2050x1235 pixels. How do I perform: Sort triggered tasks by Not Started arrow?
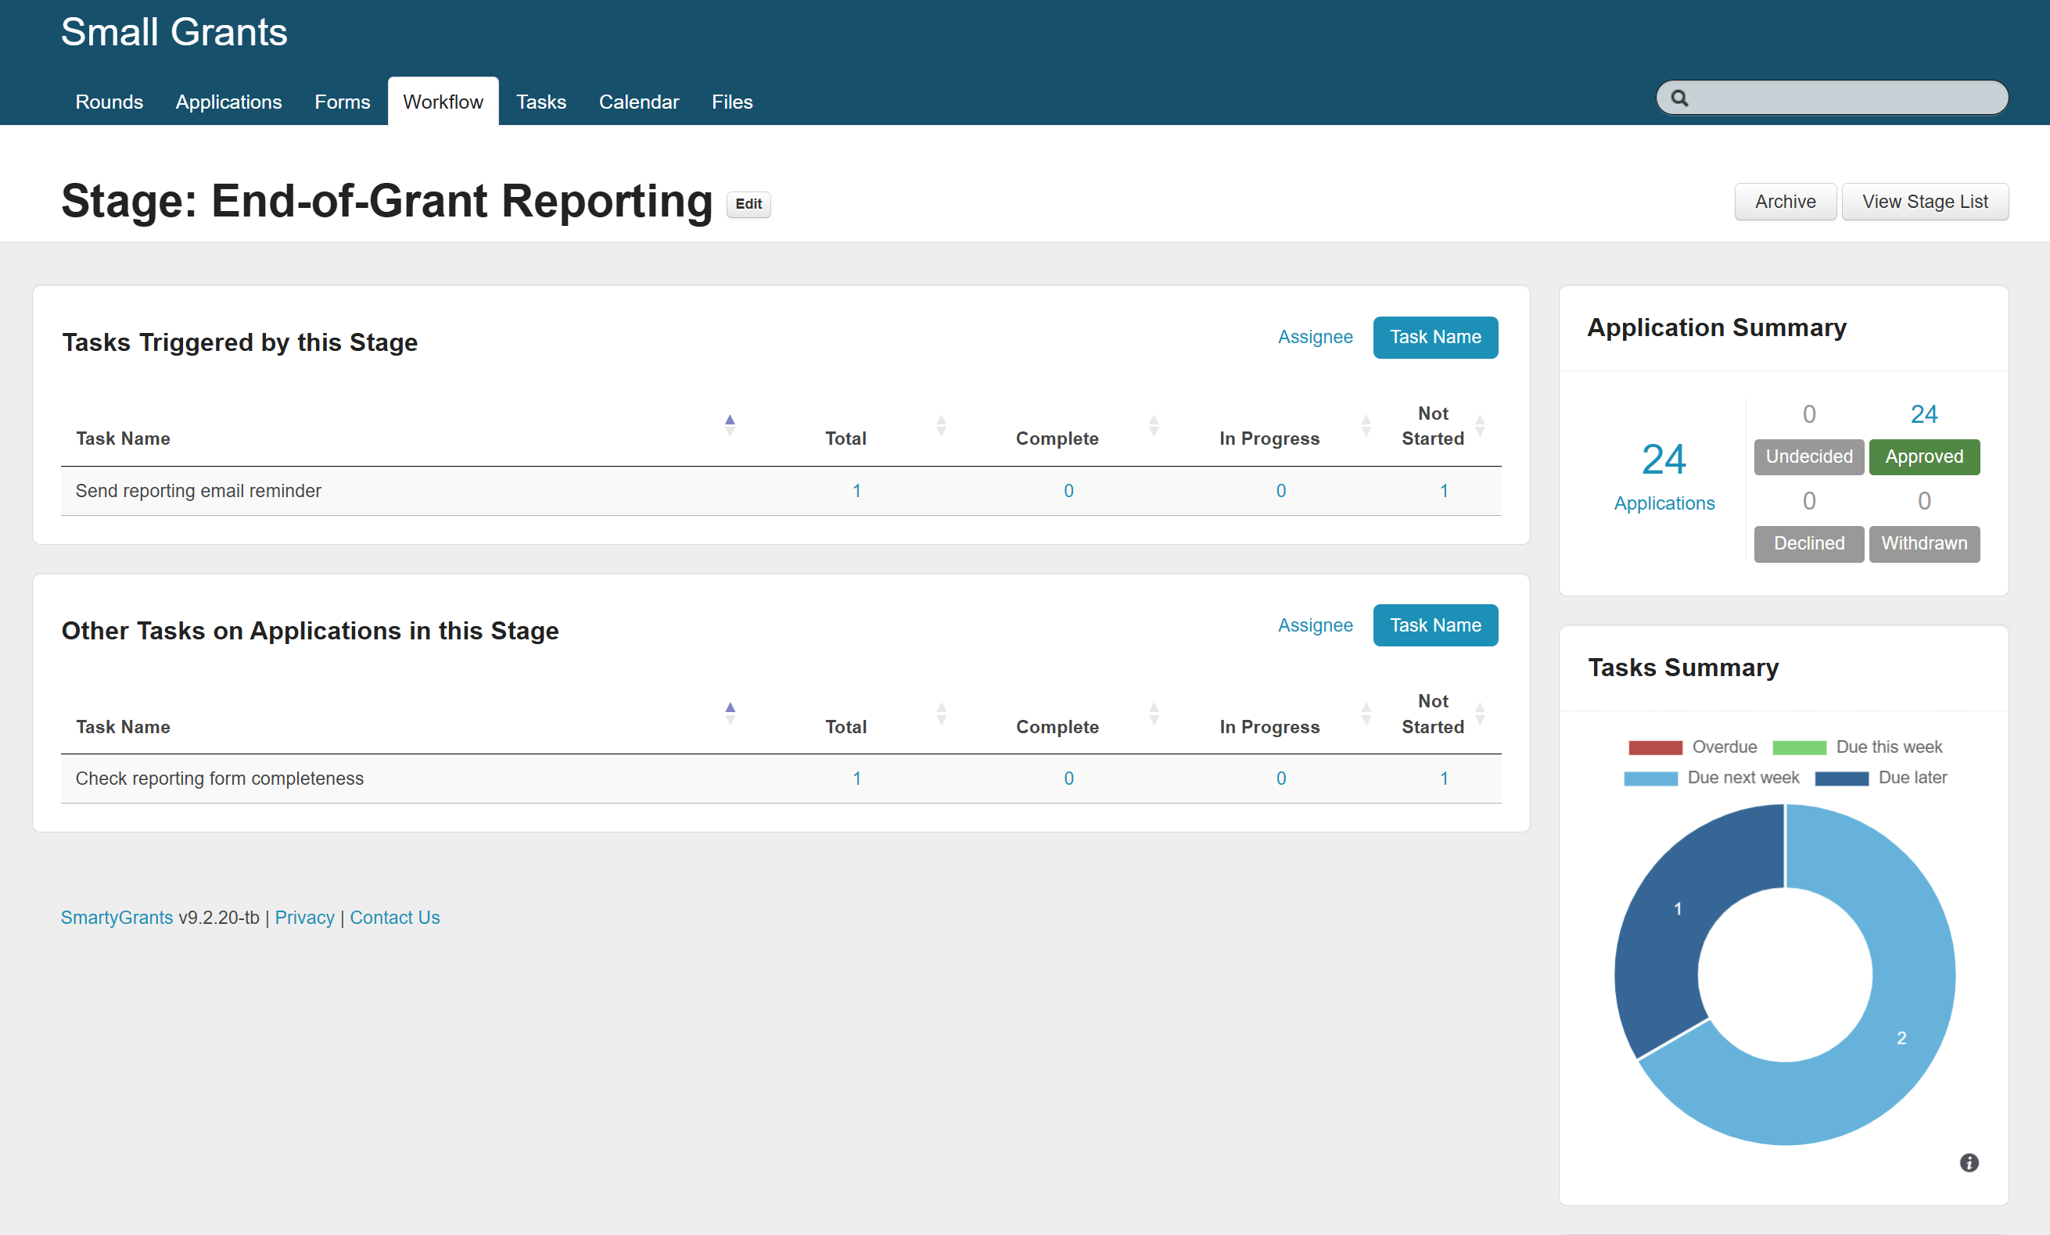1480,426
